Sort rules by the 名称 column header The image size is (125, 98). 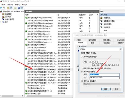41,15
